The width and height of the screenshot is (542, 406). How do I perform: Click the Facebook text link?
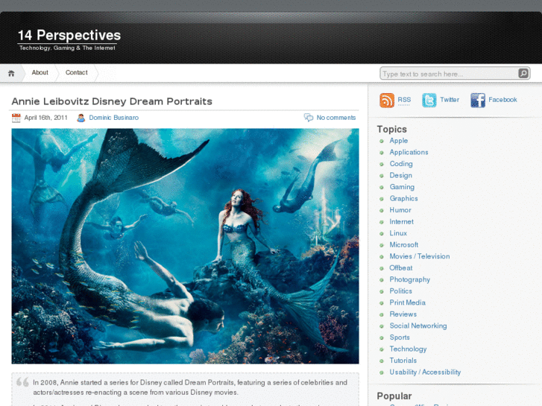(502, 100)
